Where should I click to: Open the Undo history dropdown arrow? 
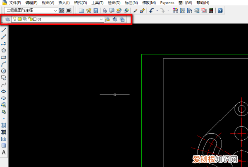(157, 10)
